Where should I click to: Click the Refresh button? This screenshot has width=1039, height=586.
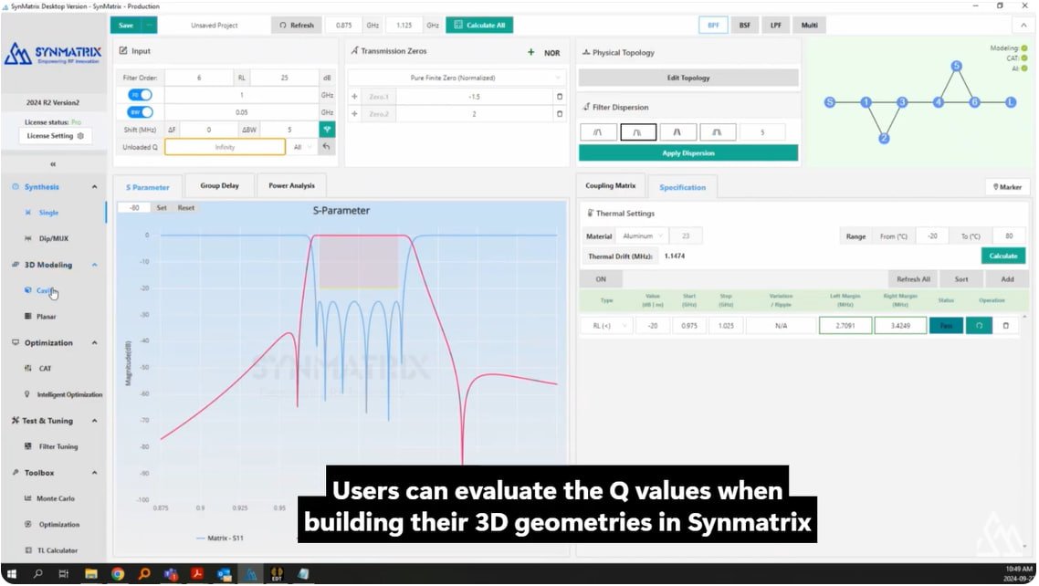pyautogui.click(x=296, y=26)
